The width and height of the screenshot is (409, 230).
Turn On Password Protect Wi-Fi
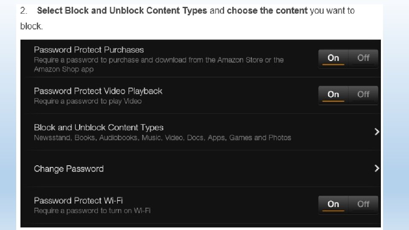(x=333, y=204)
